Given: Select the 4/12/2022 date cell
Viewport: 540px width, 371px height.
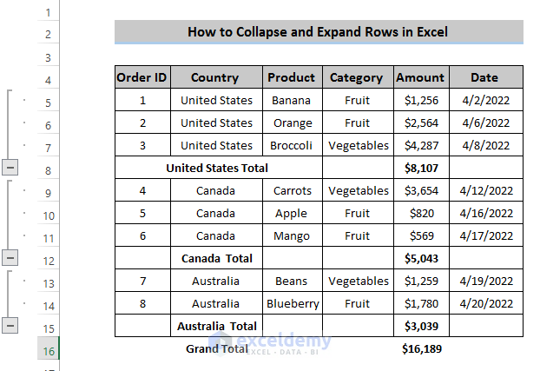Looking at the screenshot, I should tap(485, 190).
